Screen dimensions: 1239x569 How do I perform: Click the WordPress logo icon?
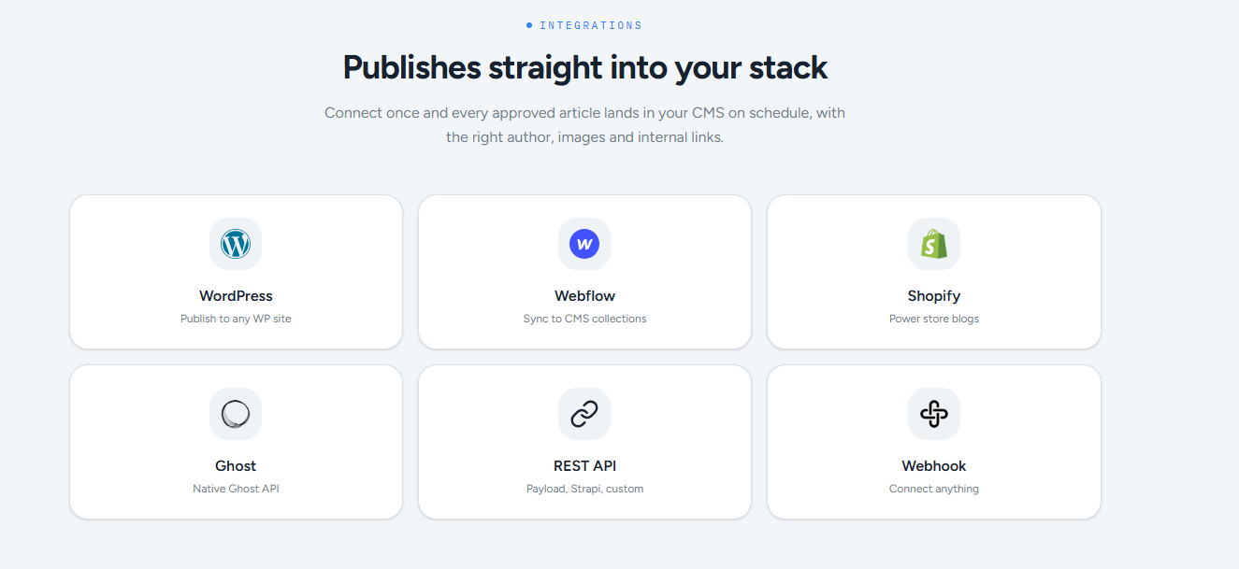[x=236, y=245]
